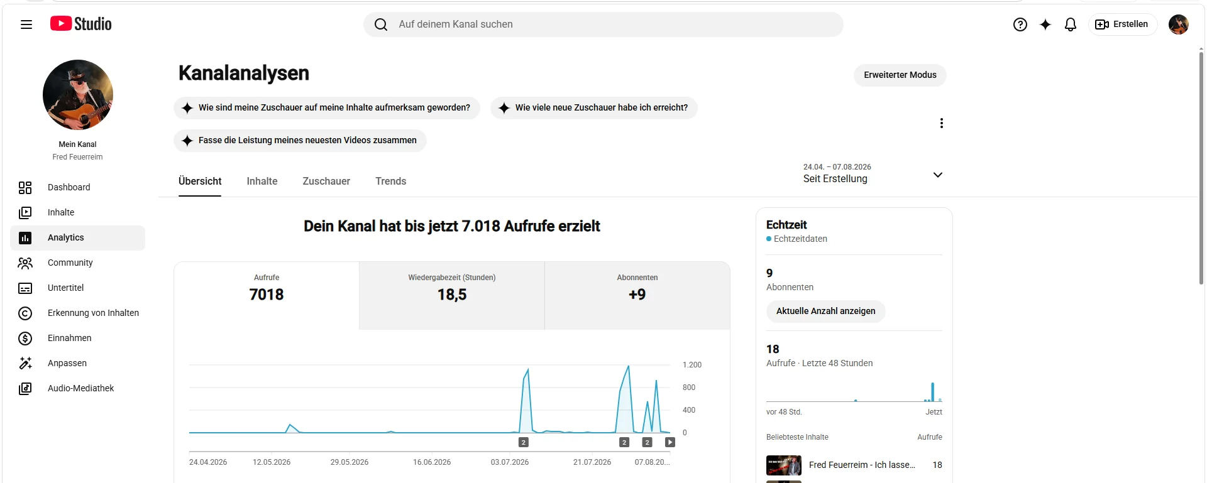Click the Audio-Mediathek sidebar icon
Screen dimensions: 1207x483
click(25, 389)
